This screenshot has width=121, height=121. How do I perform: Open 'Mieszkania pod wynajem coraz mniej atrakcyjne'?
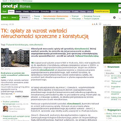pos(16,117)
